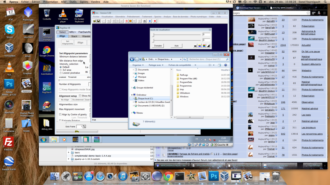Click the back arrow in the Explorer window
Image resolution: width=330 pixels, height=185 pixels.
click(x=132, y=60)
